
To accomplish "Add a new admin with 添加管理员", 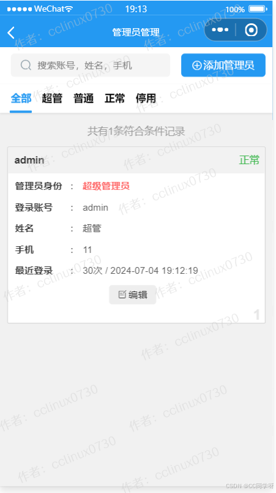I will pos(223,65).
